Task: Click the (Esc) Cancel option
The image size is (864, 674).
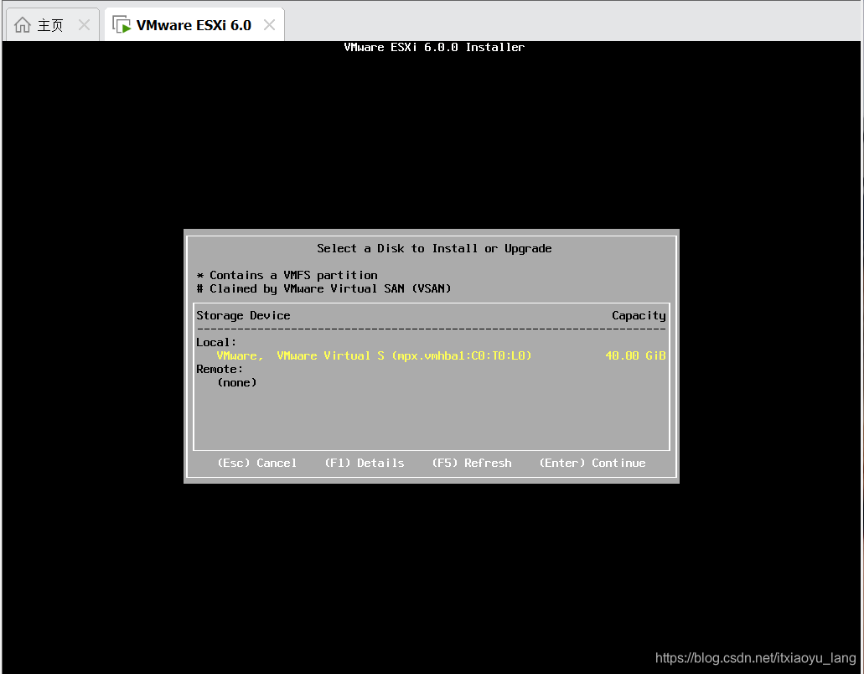Action: pos(256,463)
